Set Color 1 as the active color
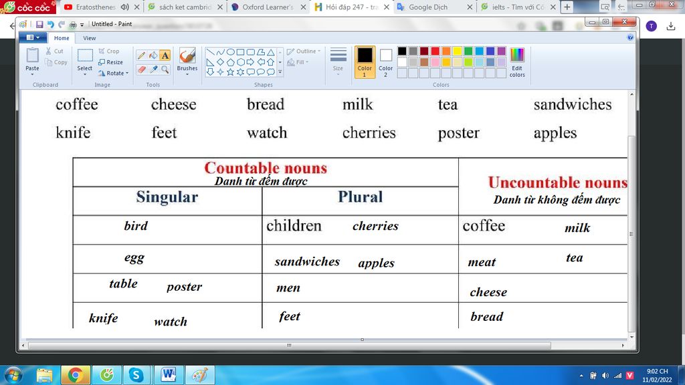Screen dimensions: 685x385 tap(365, 62)
